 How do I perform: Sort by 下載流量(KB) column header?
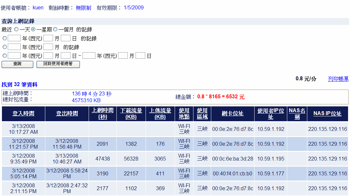pyautogui.click(x=131, y=114)
